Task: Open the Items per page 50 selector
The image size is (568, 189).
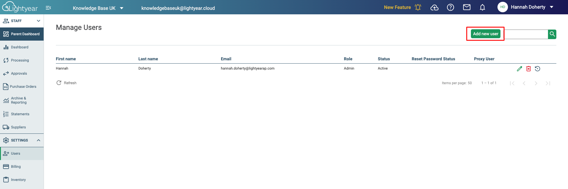Action: [457, 83]
